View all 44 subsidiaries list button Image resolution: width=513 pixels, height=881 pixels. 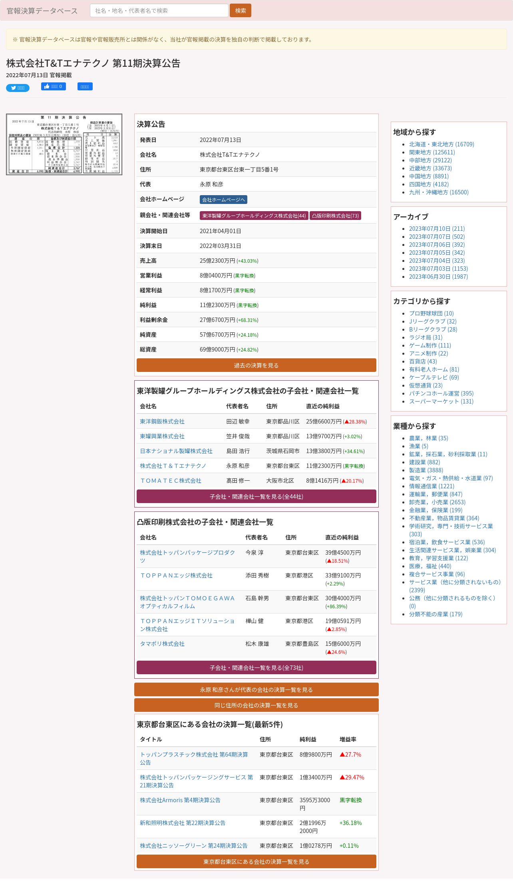pos(256,496)
